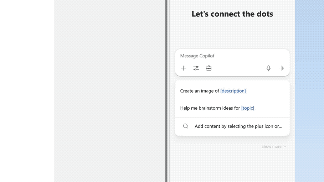The image size is (324, 182).
Task: Click the empty gray panel left of the divider
Action: click(110, 91)
